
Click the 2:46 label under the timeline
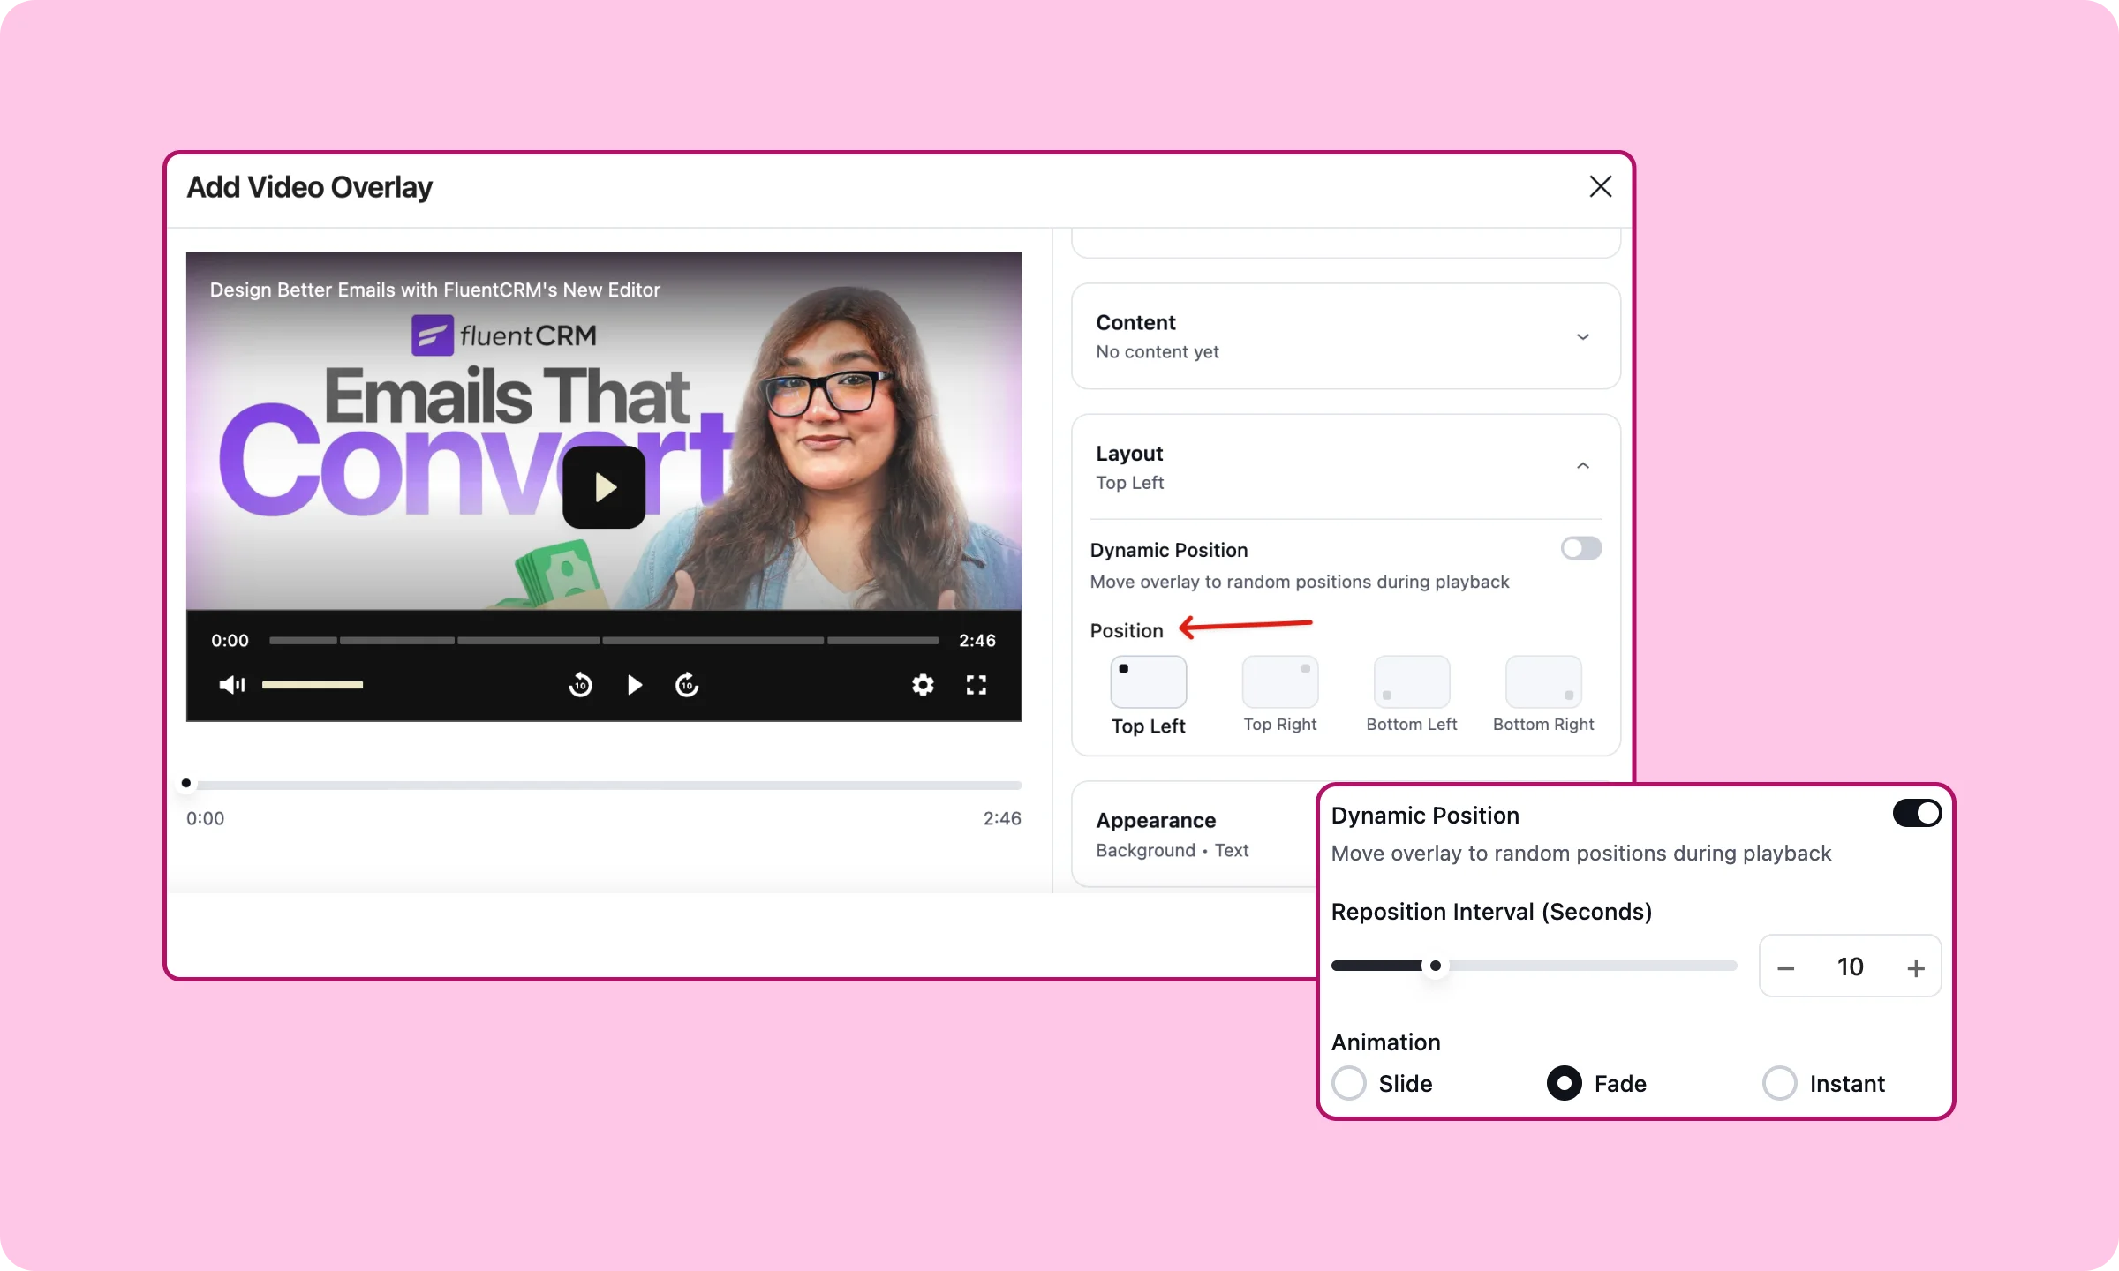point(1002,818)
